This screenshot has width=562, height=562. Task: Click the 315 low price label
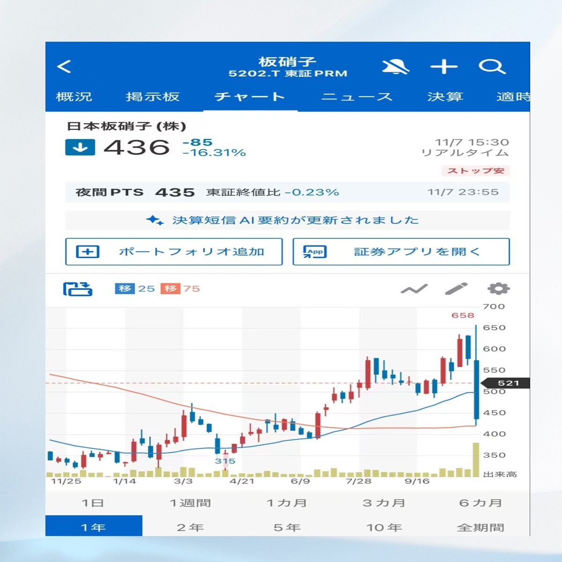(225, 461)
